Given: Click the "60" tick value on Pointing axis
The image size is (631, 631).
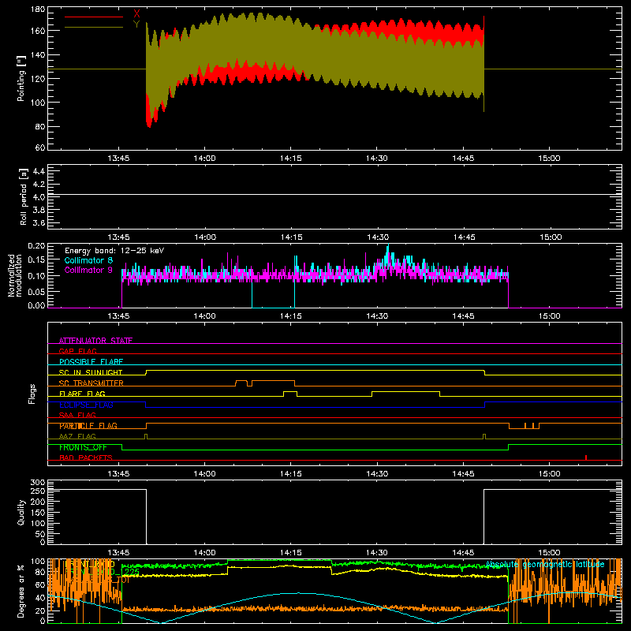Looking at the screenshot, I should click(x=40, y=147).
